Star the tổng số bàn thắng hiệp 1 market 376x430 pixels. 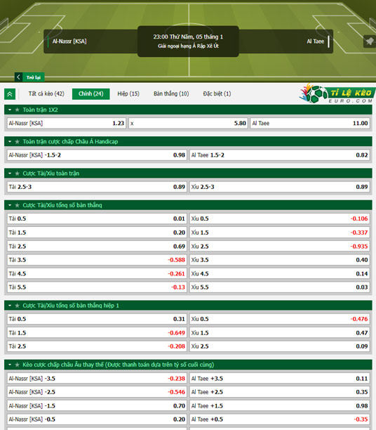[18, 306]
